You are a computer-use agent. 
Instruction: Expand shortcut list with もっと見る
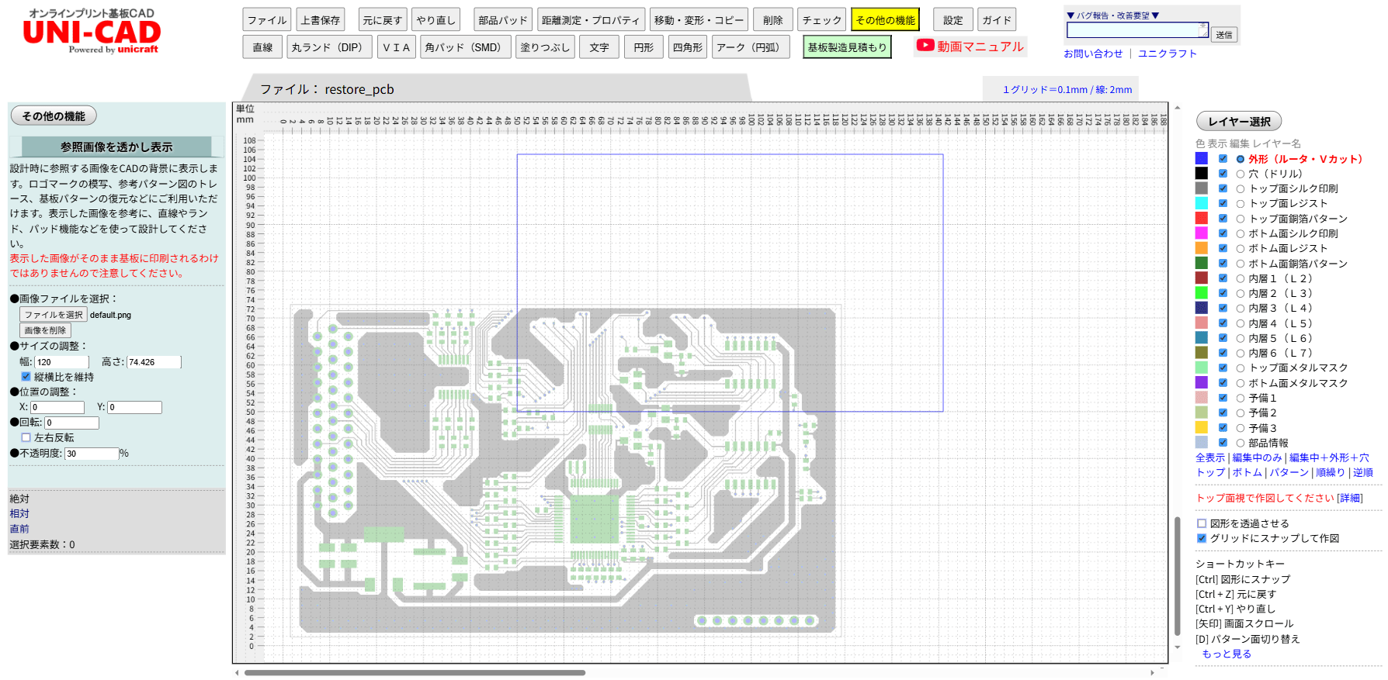point(1227,654)
